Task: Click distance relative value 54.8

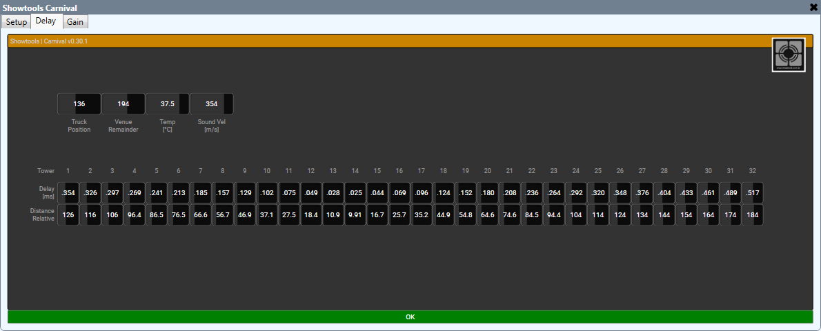Action: [466, 214]
